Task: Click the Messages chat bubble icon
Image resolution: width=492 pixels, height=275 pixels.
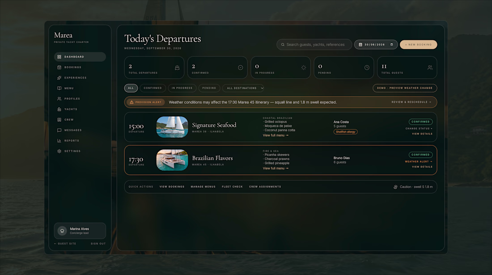Action: 59,130
